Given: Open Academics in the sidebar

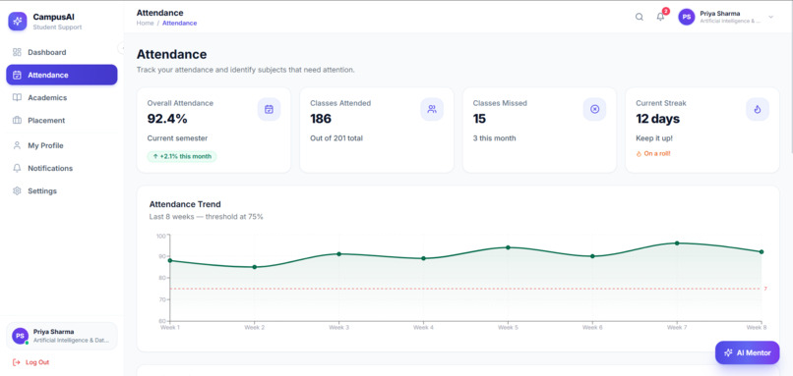Looking at the screenshot, I should pos(62,97).
